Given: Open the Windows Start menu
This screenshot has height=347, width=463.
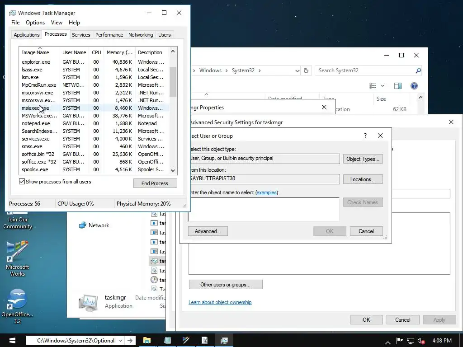Looking at the screenshot, I should 12,341.
